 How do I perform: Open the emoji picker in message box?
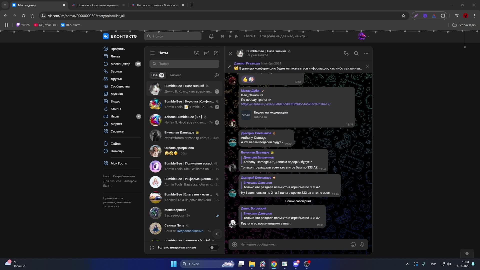tap(353, 244)
